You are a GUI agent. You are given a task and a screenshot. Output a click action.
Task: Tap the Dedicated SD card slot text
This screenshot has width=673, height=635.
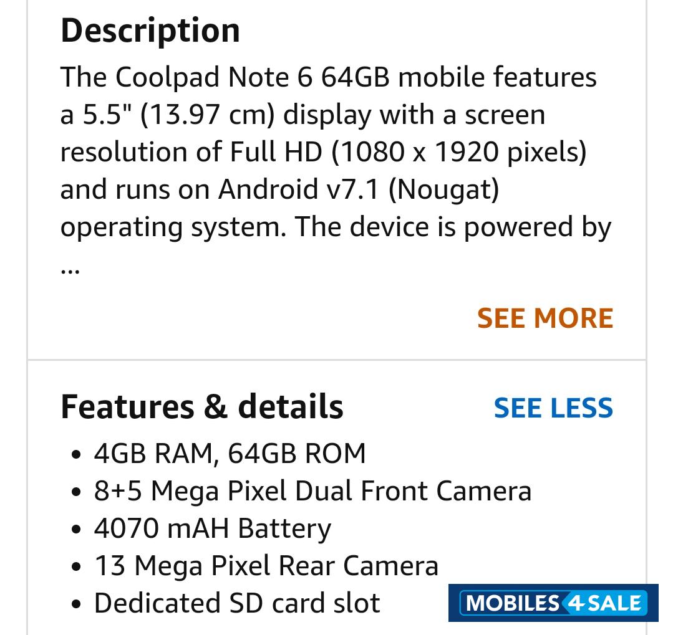[237, 603]
